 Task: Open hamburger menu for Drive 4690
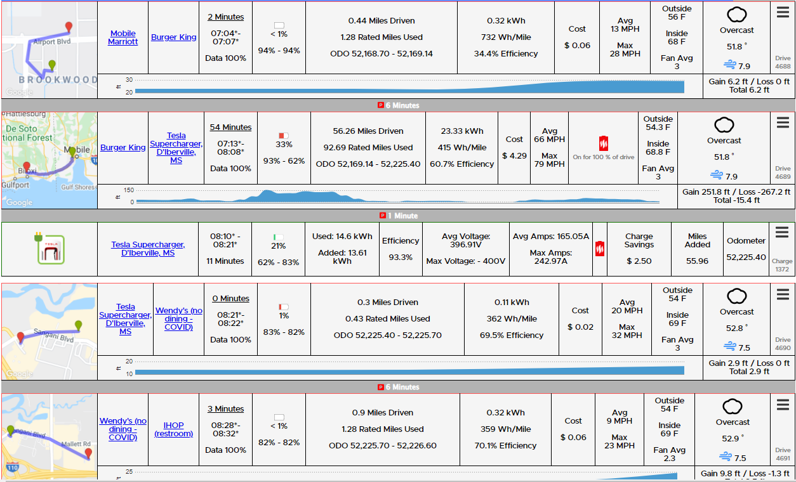coord(783,294)
